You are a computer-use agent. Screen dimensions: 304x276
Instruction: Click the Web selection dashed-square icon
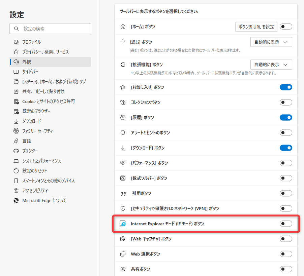tap(123, 254)
